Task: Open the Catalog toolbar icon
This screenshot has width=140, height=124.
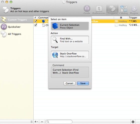Action: coord(123,10)
